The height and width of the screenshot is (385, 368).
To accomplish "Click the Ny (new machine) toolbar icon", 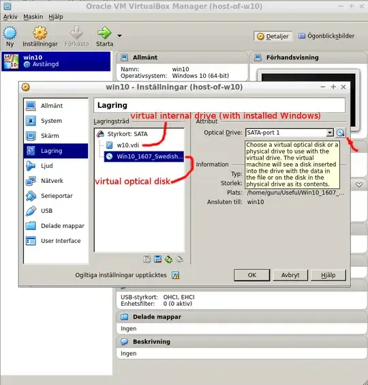I will click(10, 36).
